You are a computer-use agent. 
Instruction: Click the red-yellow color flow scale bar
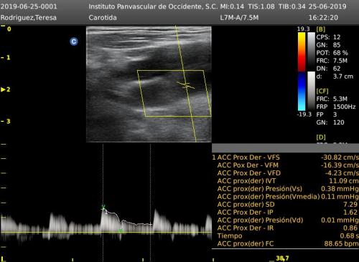click(x=302, y=52)
